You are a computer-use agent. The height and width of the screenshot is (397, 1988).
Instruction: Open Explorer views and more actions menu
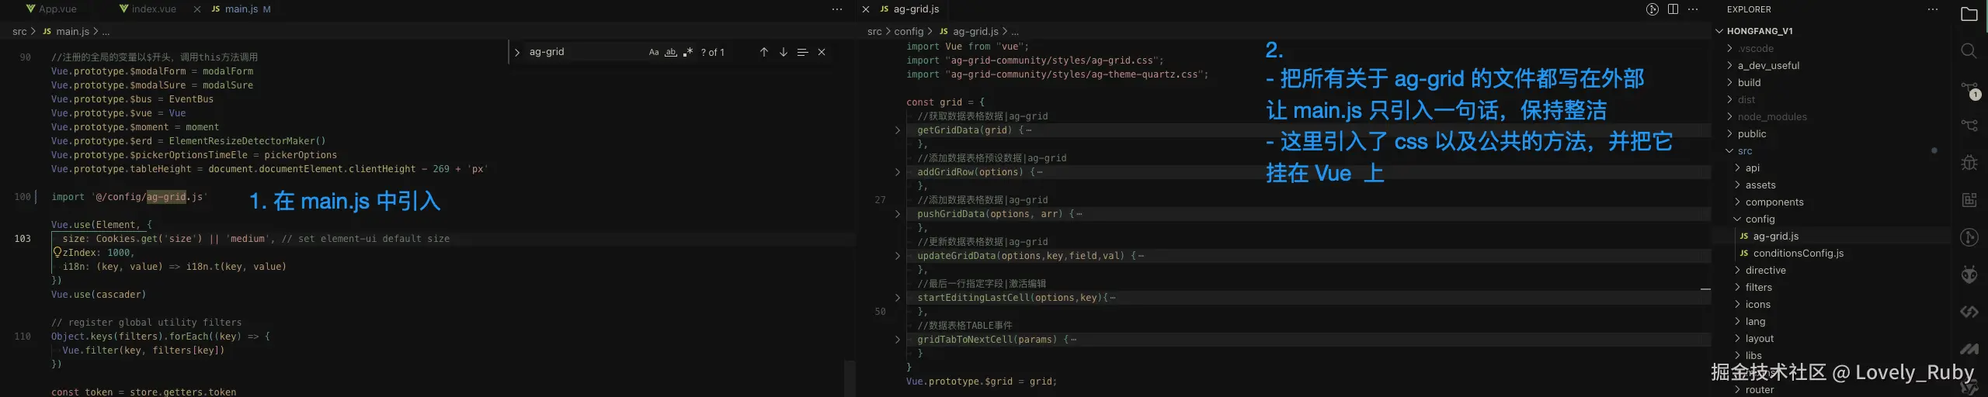(x=1933, y=9)
